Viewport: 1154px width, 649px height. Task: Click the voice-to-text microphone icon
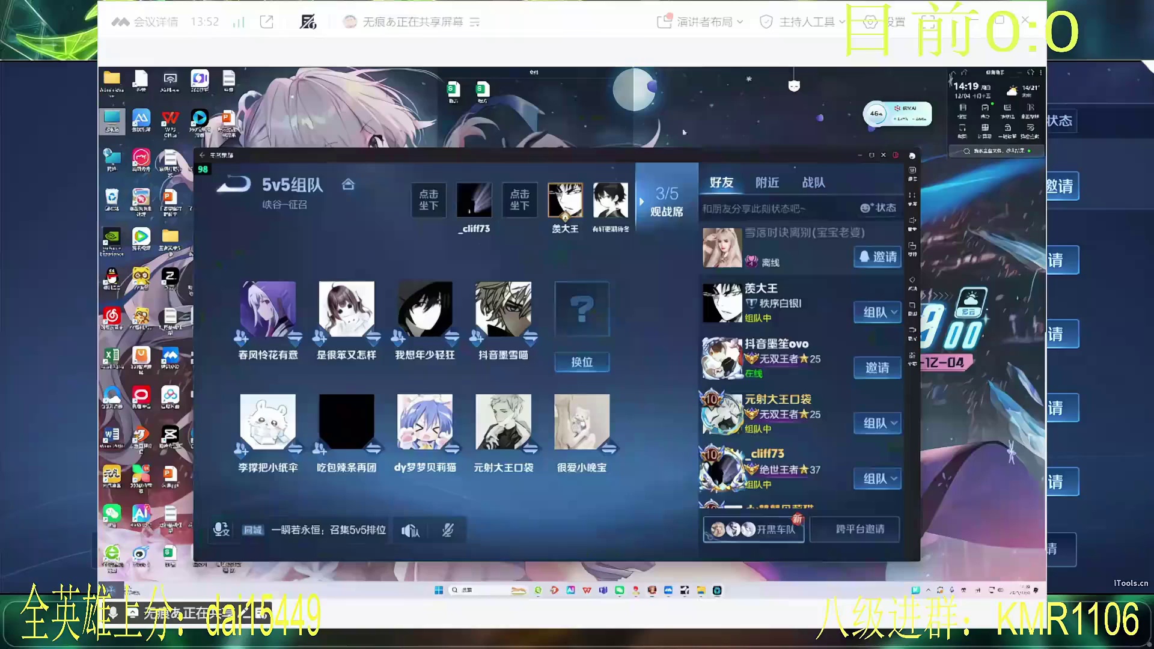pyautogui.click(x=221, y=529)
